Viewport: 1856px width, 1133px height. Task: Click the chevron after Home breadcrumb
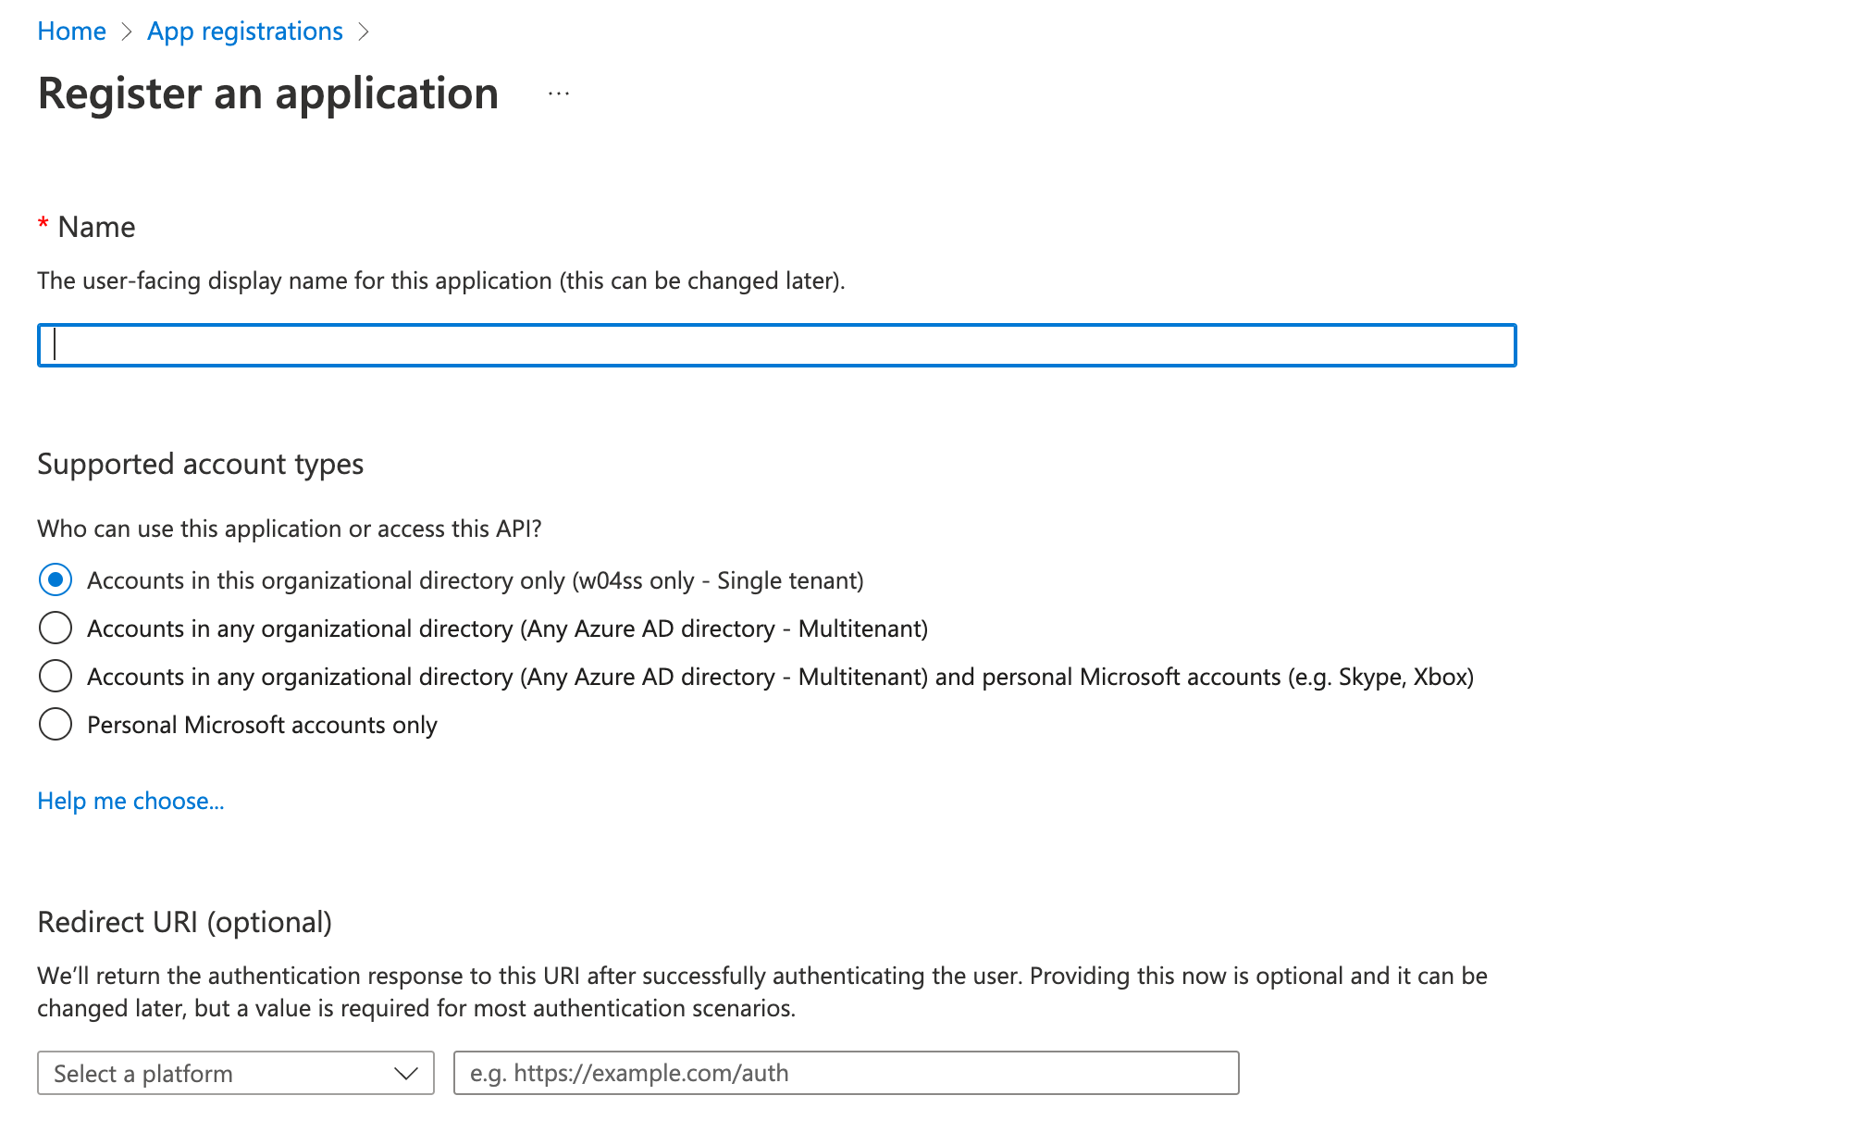pos(127,31)
